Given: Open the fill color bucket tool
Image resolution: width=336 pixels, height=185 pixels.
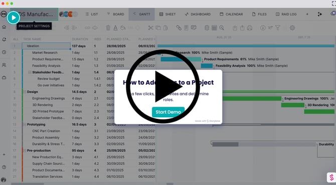Looking at the screenshot, I should [123, 28].
